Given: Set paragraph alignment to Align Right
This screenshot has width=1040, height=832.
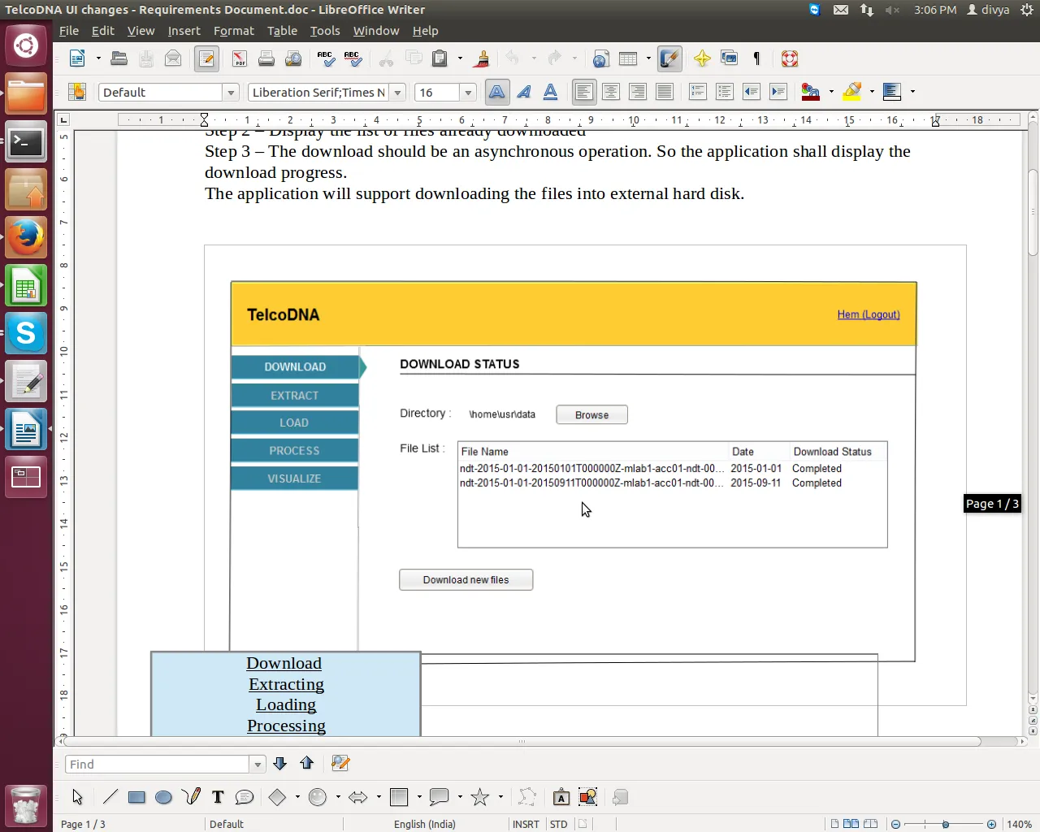Looking at the screenshot, I should [x=637, y=92].
